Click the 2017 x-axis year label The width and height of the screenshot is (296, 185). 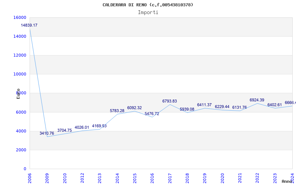point(170,178)
